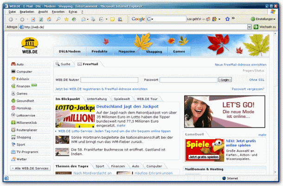283x186 pixels.
Task: Expand the Google toolbar overflow chevron
Action: pos(233,18)
